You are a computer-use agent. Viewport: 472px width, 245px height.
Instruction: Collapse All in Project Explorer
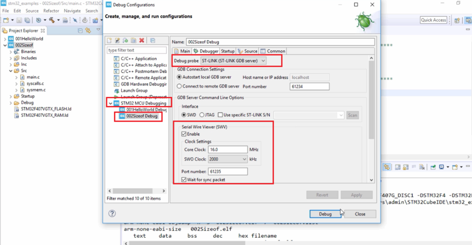80,30
